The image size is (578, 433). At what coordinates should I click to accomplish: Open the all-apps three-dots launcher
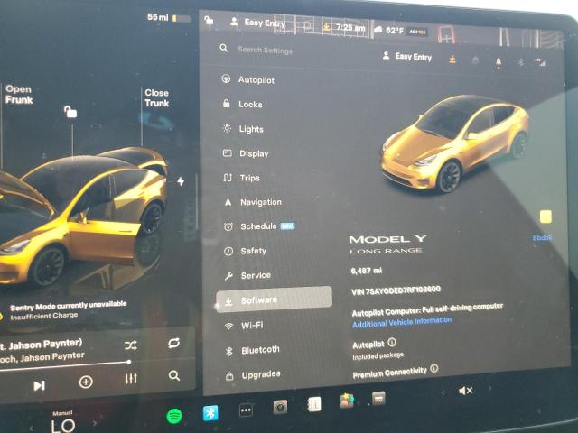click(246, 410)
